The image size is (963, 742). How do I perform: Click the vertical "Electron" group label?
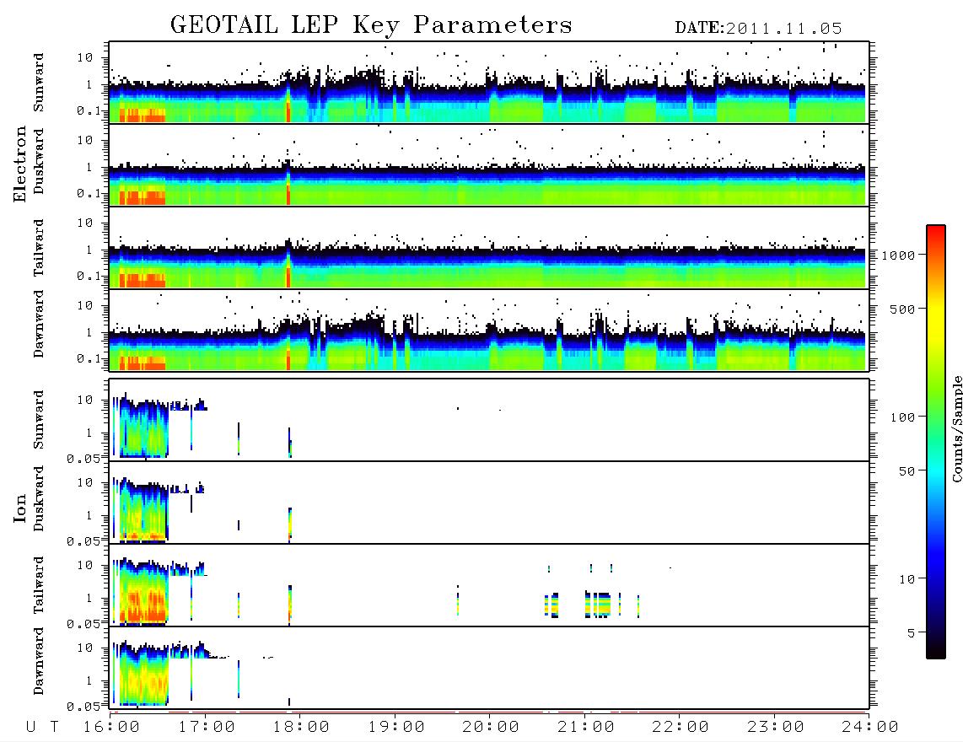[20, 164]
